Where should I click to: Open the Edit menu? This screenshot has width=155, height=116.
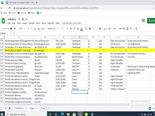[x=14, y=23]
